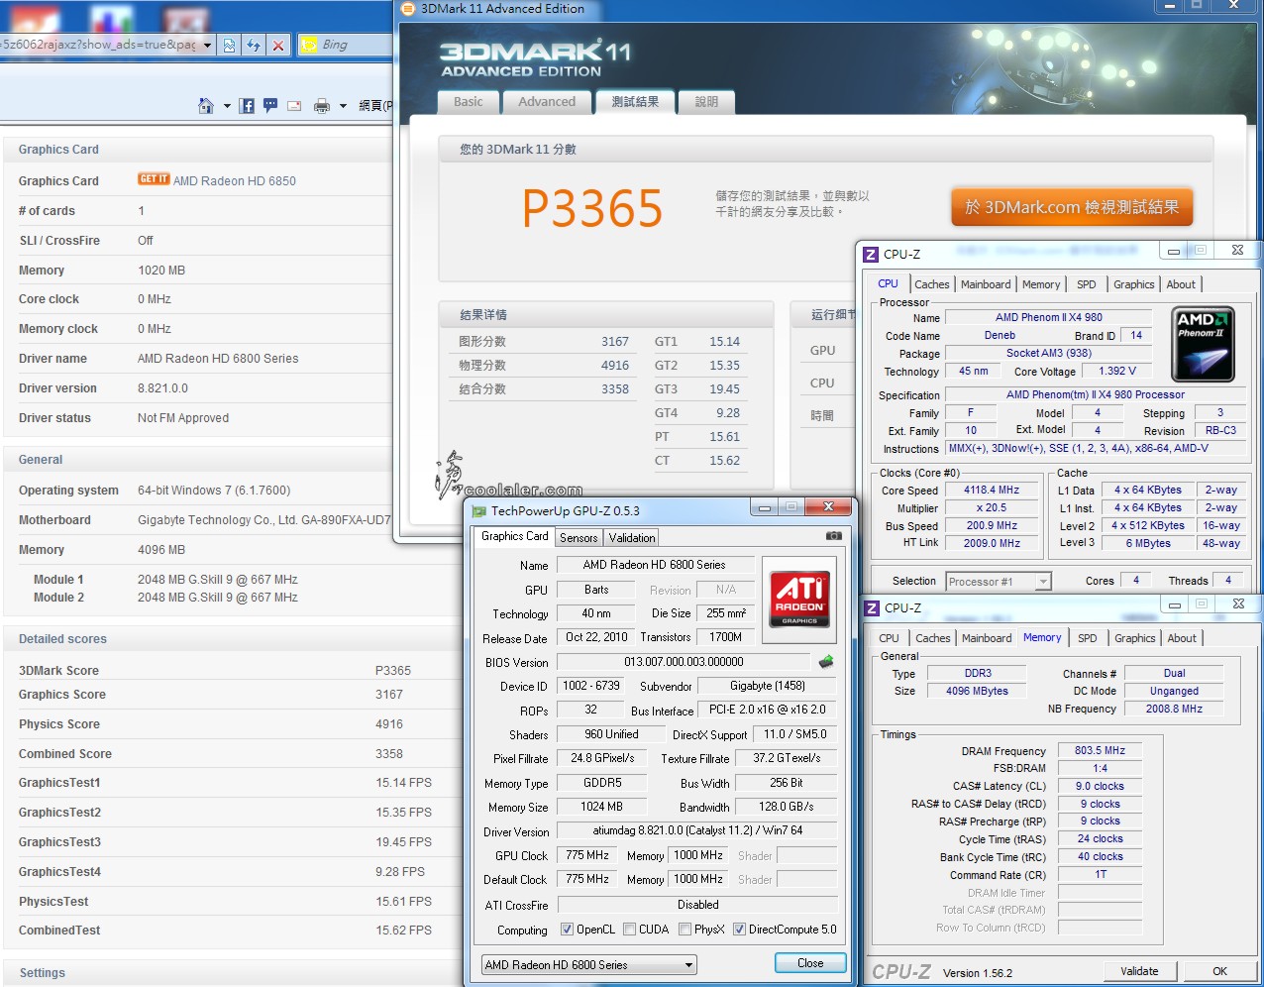The image size is (1264, 987).
Task: Click the red stop loading icon
Action: (x=278, y=45)
